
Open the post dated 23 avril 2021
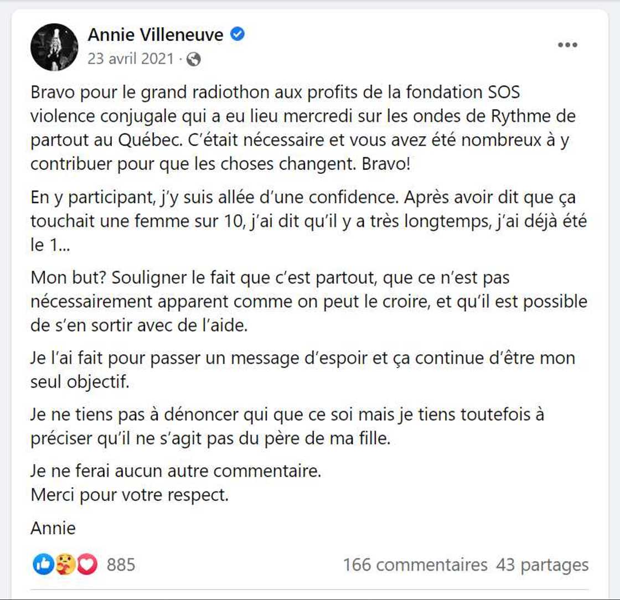coord(131,59)
